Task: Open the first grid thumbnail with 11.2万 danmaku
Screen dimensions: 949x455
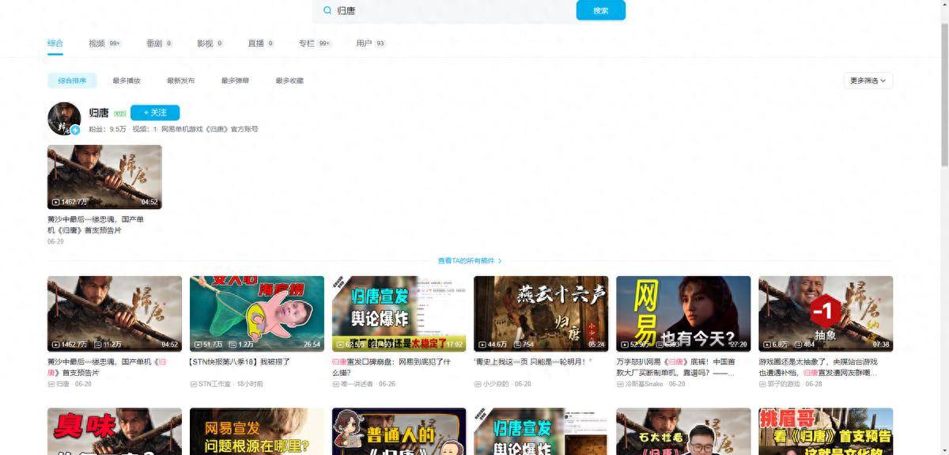Action: coord(115,313)
